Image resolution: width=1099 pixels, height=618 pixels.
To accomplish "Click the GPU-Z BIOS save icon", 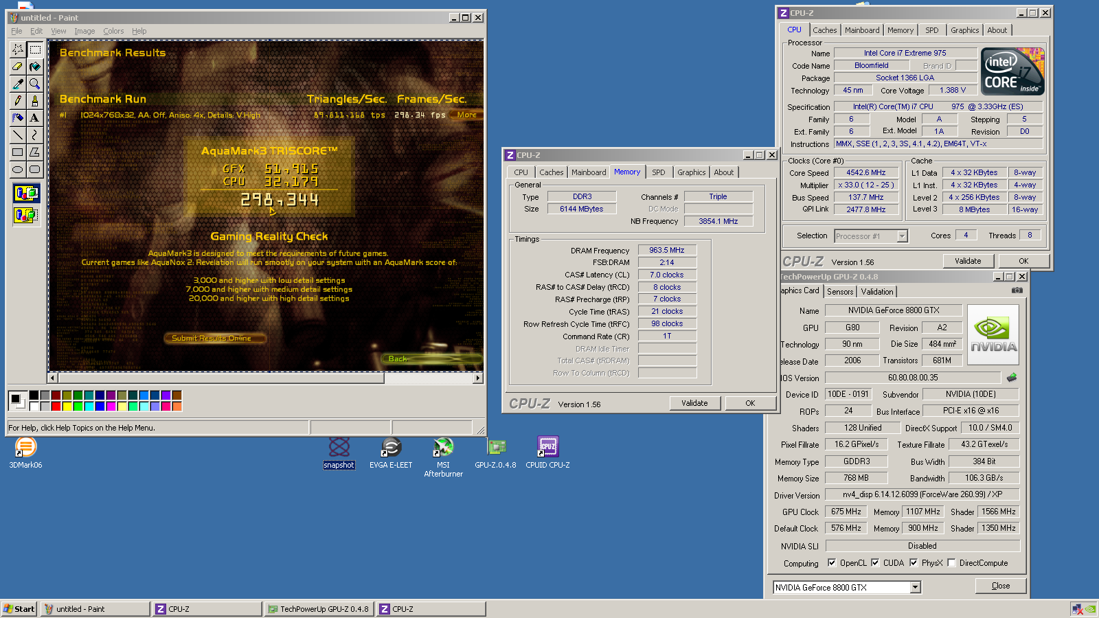I will point(1012,377).
